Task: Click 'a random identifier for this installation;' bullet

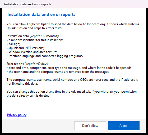Action: tap(35, 40)
